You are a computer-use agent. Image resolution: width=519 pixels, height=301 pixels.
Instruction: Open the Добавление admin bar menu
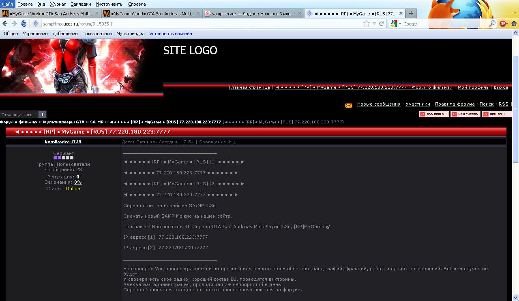pos(65,34)
